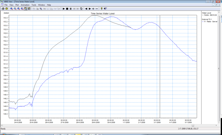Click the status bar coordinates readout
The height and width of the screenshot is (135, 222).
click(188, 129)
